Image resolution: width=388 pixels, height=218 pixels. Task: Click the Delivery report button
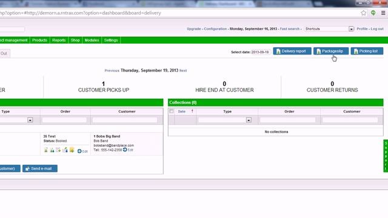pos(292,51)
